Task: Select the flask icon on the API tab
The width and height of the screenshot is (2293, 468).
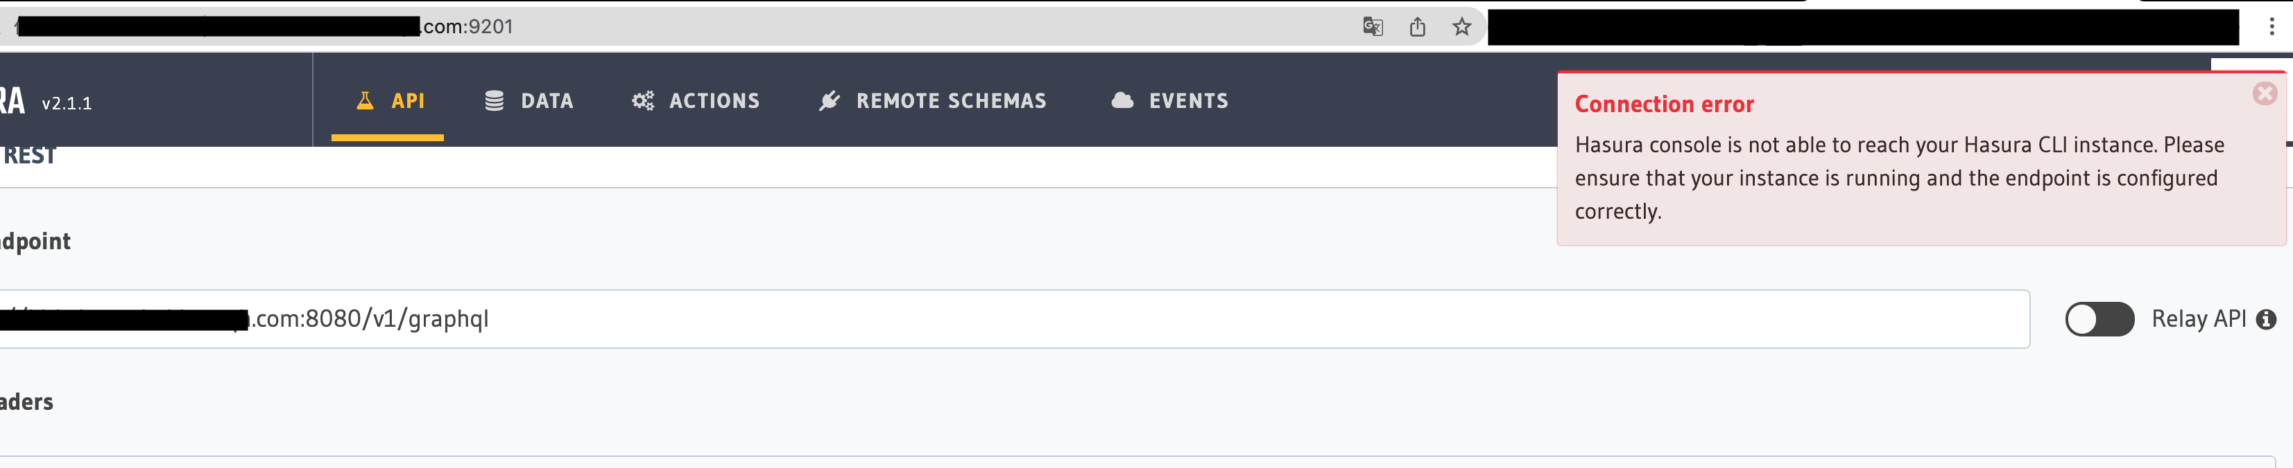Action: (x=365, y=100)
